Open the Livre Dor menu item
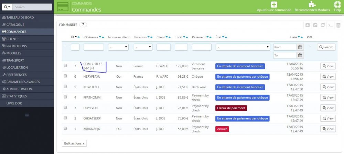 [x=27, y=103]
